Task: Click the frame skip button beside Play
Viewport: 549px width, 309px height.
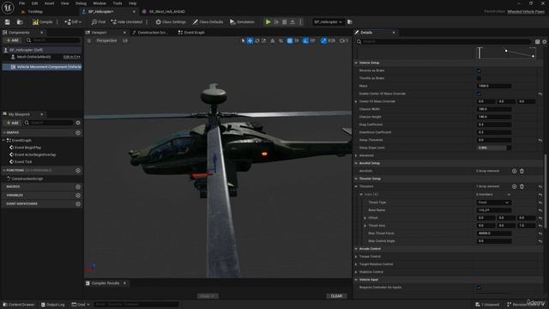Action: pyautogui.click(x=276, y=22)
